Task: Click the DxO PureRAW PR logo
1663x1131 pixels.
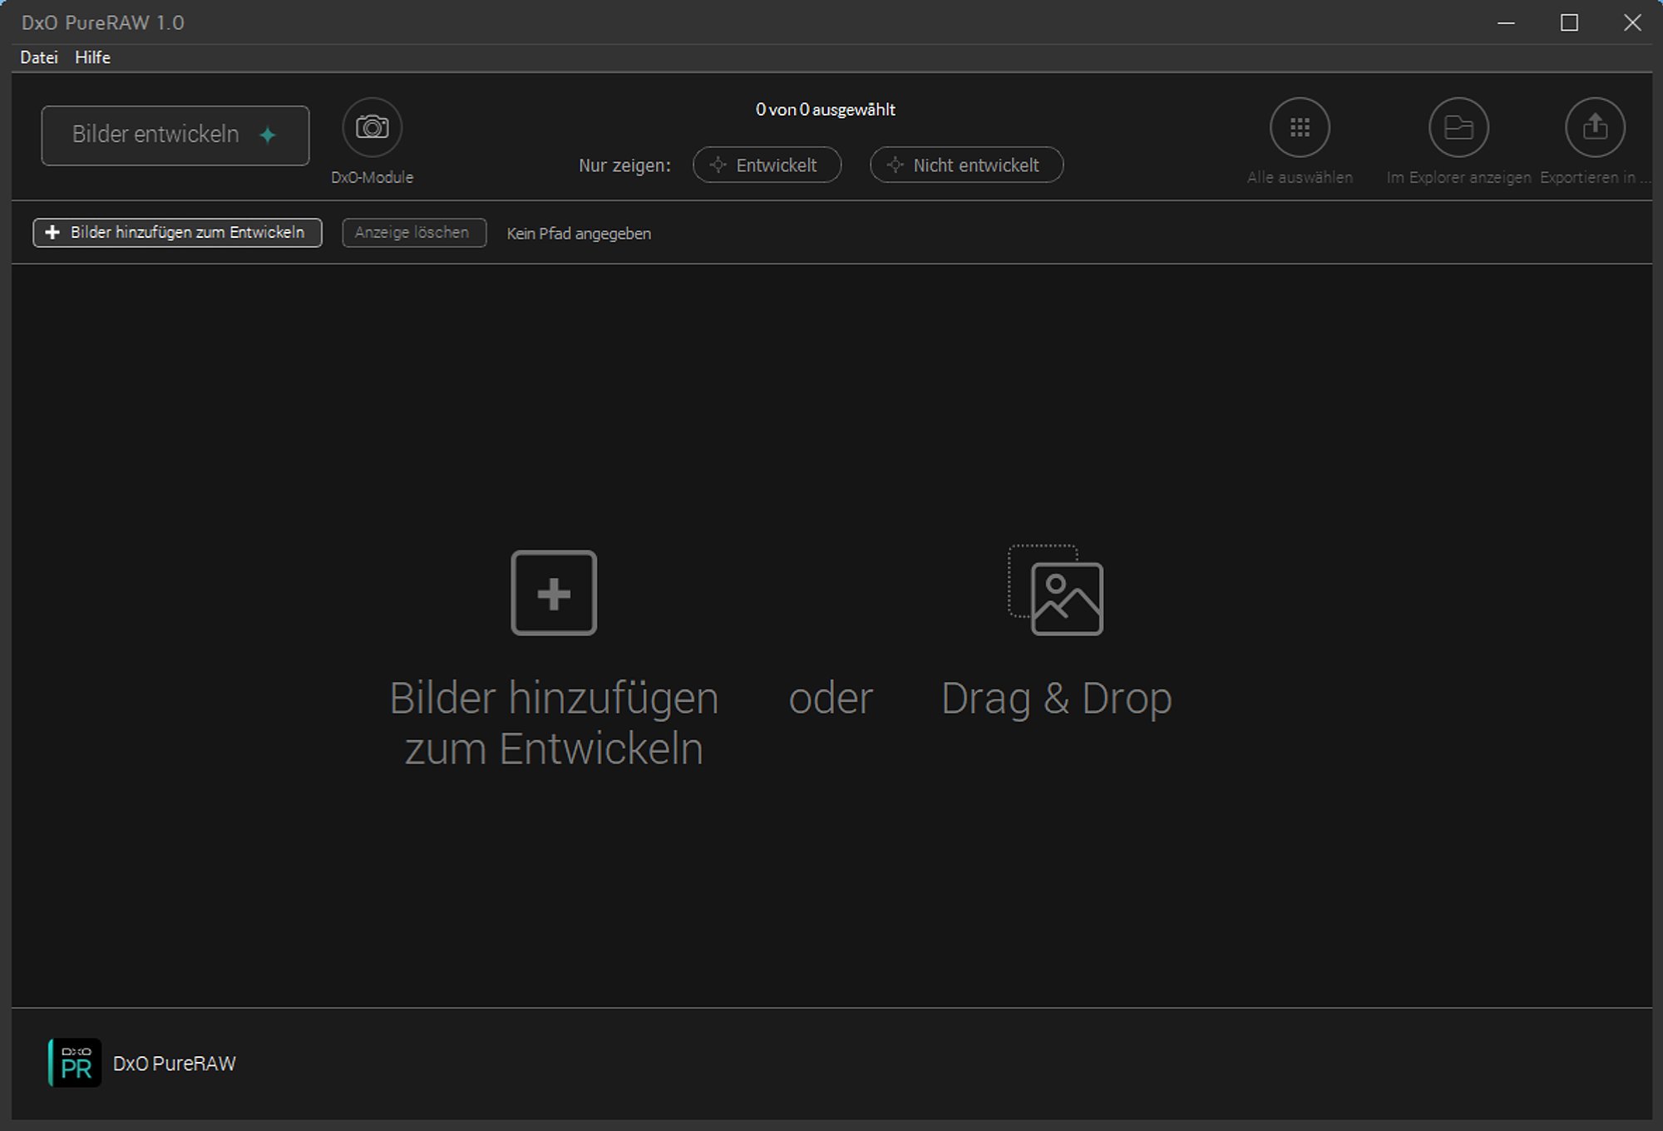Action: pyautogui.click(x=75, y=1063)
